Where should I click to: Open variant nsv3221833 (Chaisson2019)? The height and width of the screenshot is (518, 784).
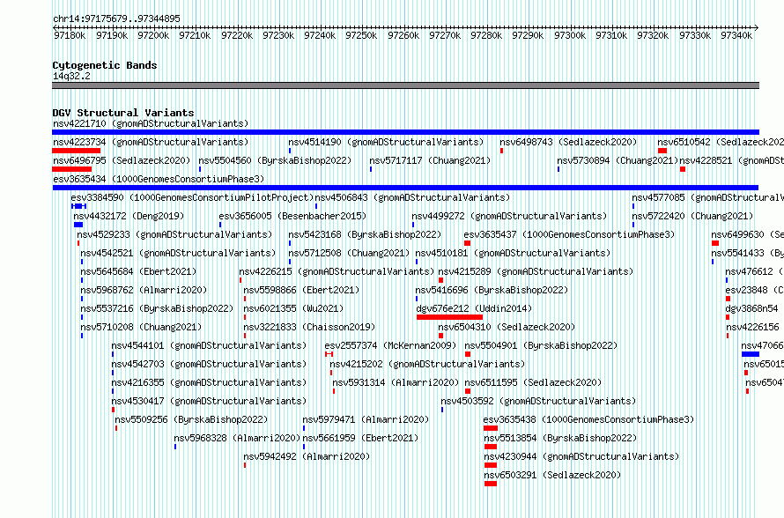pyautogui.click(x=309, y=327)
